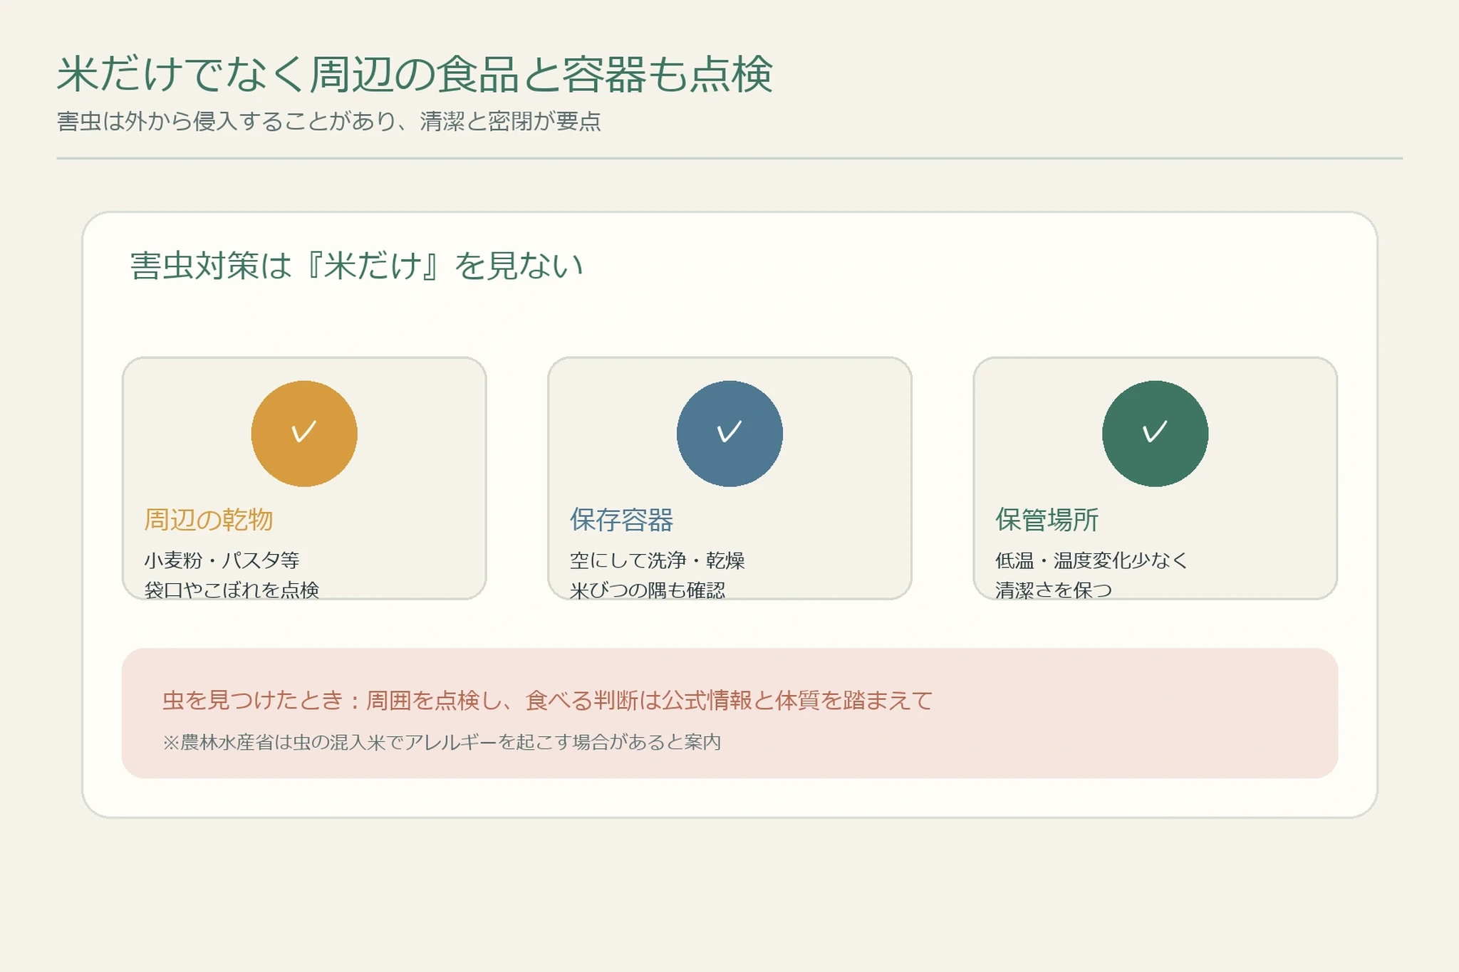Click the red warning 虫を見つけたとき text
1459x972 pixels.
point(547,701)
